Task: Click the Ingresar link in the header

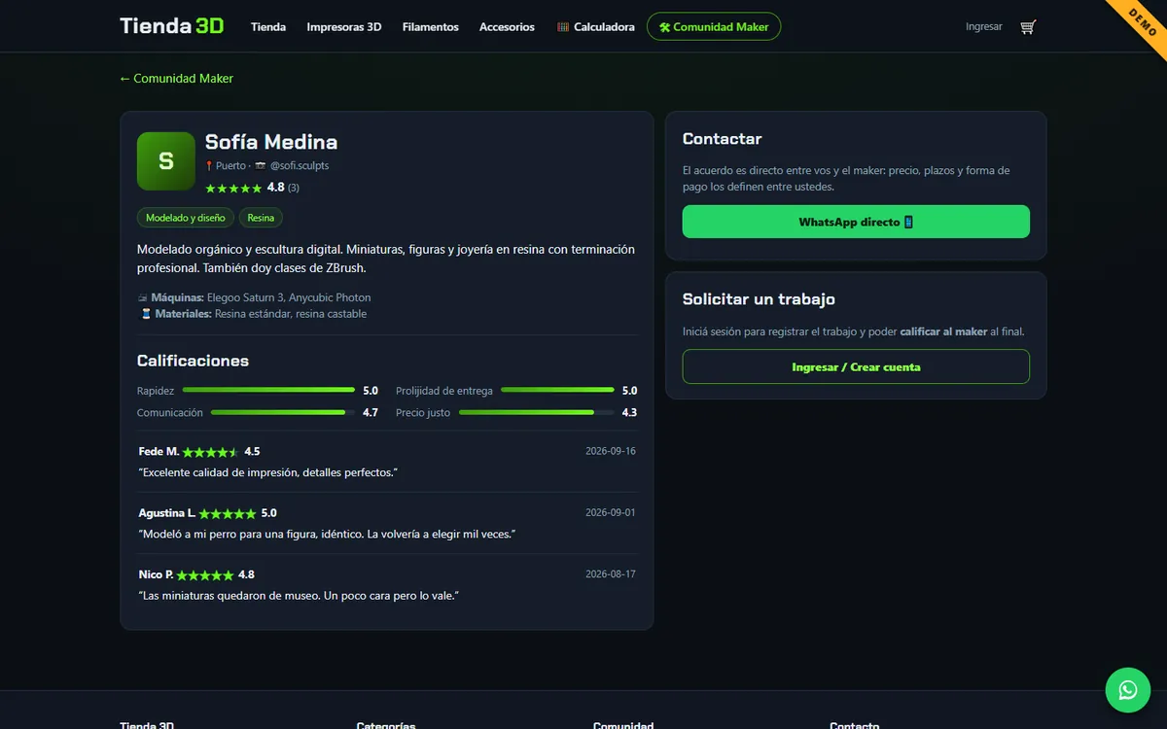Action: point(984,27)
